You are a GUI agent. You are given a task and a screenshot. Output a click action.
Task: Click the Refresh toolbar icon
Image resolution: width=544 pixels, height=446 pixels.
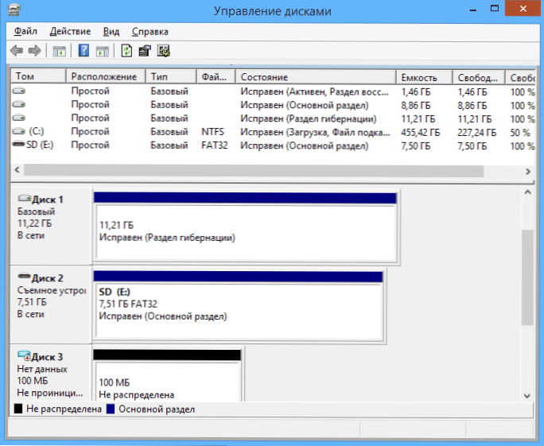click(126, 51)
